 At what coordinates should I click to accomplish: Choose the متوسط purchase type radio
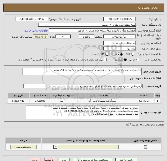125,60
